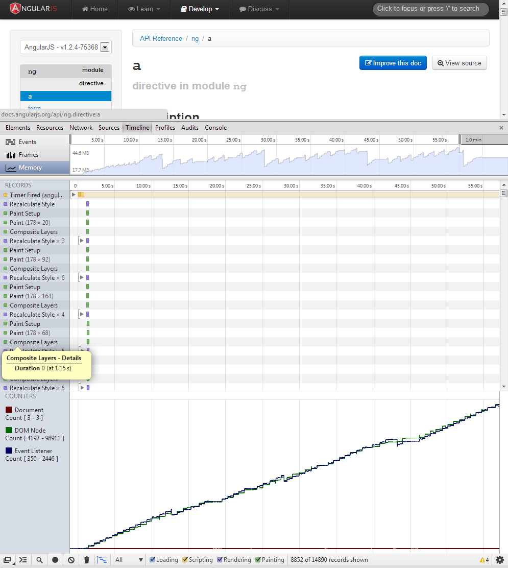This screenshot has height=568, width=508.
Task: Toggle the Loading filter checkbox
Action: coord(153,560)
